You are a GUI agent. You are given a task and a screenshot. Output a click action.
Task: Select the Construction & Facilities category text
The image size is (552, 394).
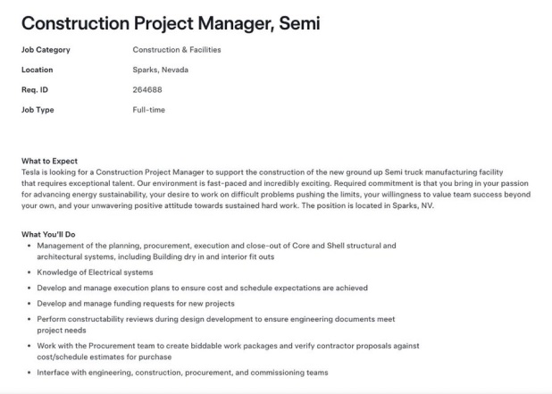point(177,50)
